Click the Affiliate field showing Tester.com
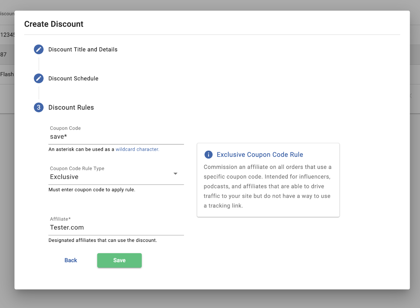The height and width of the screenshot is (308, 420). [x=116, y=227]
